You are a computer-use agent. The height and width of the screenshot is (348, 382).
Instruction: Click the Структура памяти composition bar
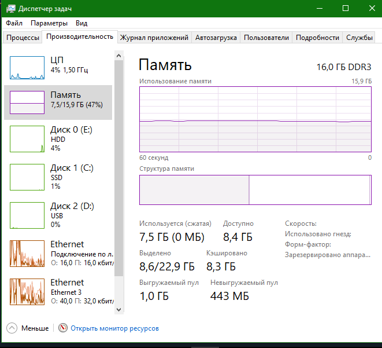tap(255, 190)
